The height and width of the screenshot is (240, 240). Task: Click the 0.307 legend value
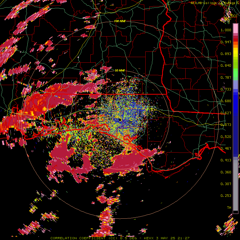[x=226, y=184]
